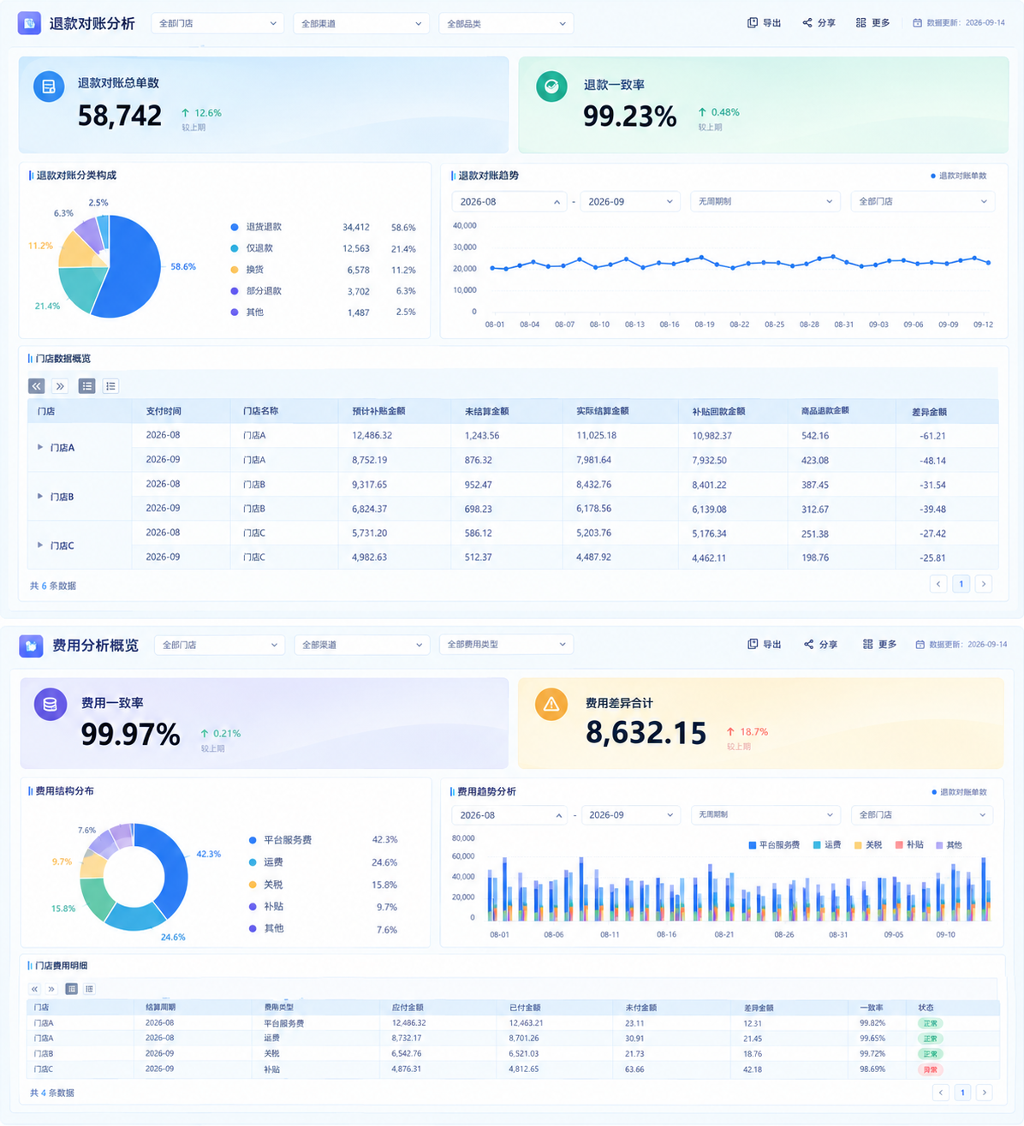Click the orange warning icon beside 费用差异合计

click(551, 704)
